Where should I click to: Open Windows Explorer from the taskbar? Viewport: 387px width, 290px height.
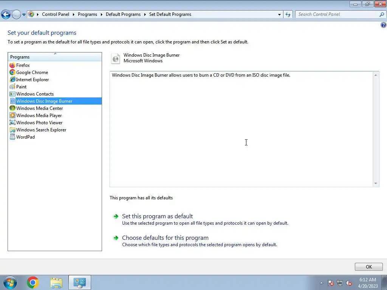tap(56, 282)
